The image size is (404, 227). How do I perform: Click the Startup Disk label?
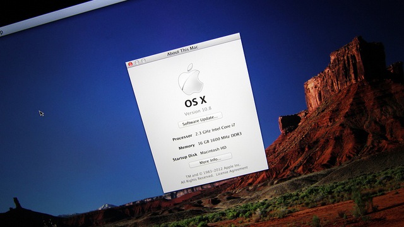click(x=185, y=157)
